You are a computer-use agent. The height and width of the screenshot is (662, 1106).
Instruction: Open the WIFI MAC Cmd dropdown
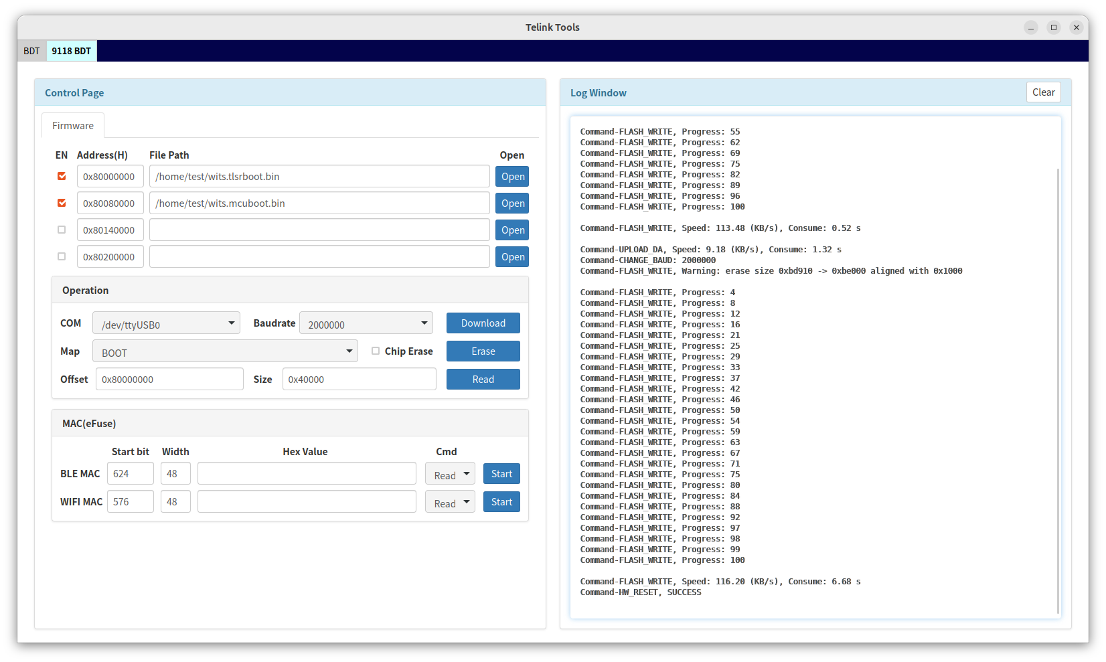450,502
